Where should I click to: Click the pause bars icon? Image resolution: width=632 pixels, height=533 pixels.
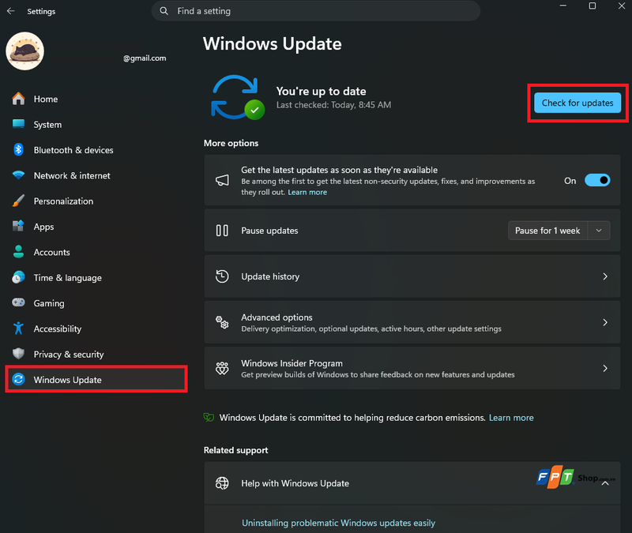tap(222, 231)
